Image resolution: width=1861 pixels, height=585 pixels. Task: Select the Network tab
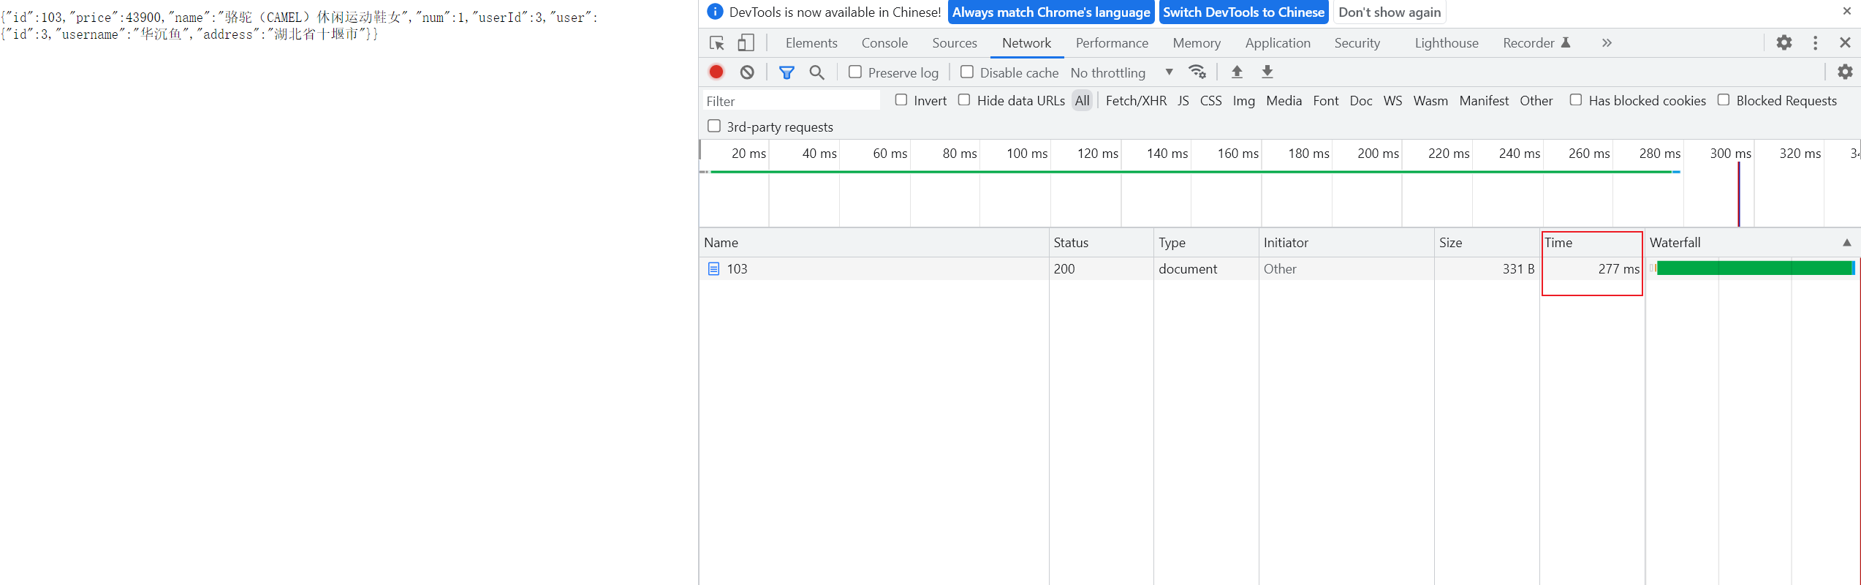[1026, 43]
